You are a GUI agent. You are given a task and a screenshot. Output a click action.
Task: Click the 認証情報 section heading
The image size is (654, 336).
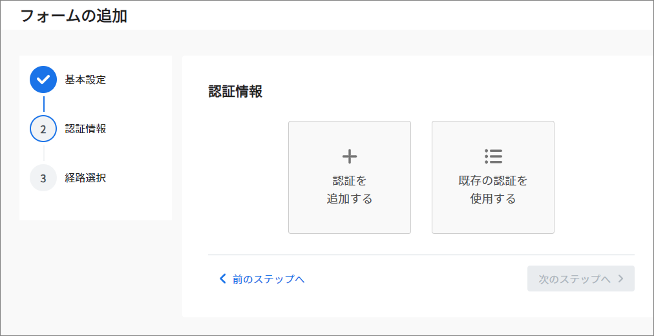(x=235, y=92)
